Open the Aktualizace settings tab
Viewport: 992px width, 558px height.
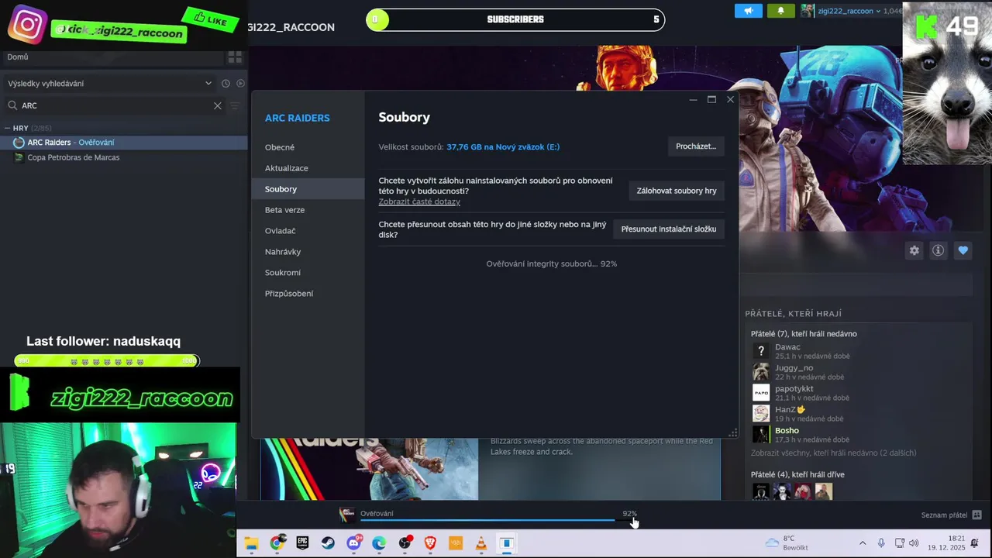tap(287, 168)
